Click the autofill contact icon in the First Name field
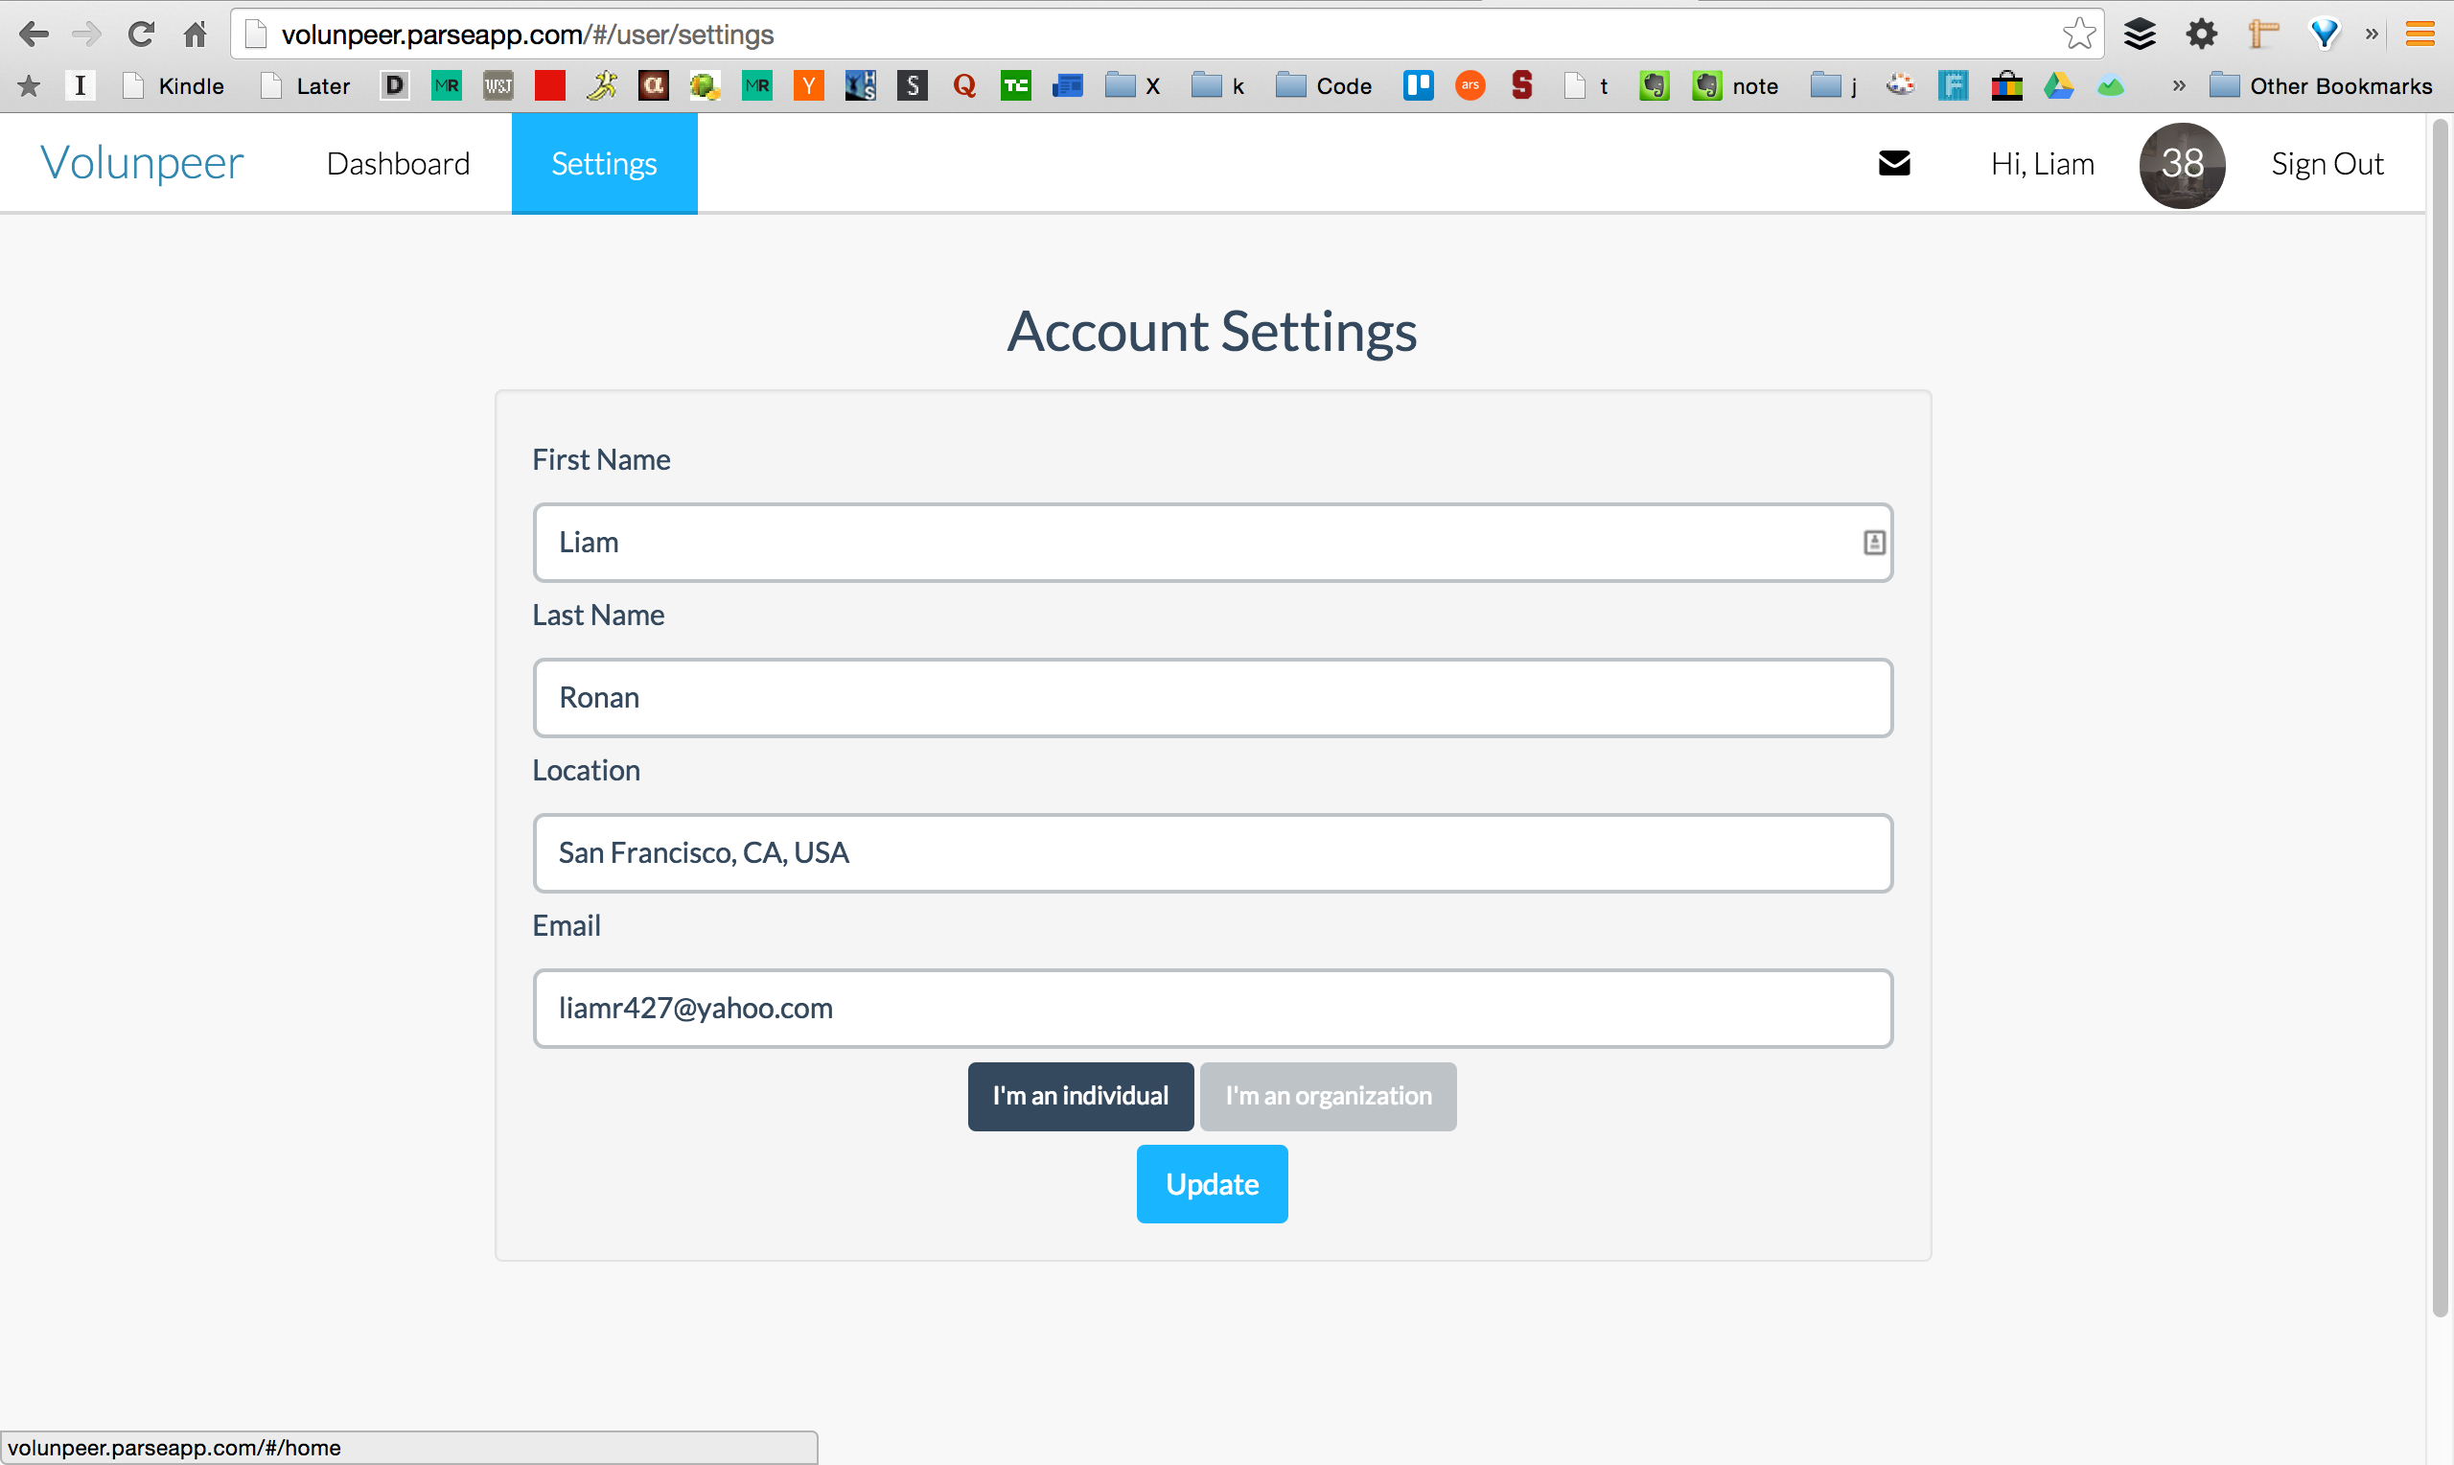The image size is (2454, 1465). point(1873,543)
